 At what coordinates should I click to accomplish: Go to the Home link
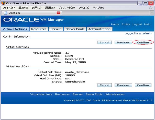[x=115, y=24]
